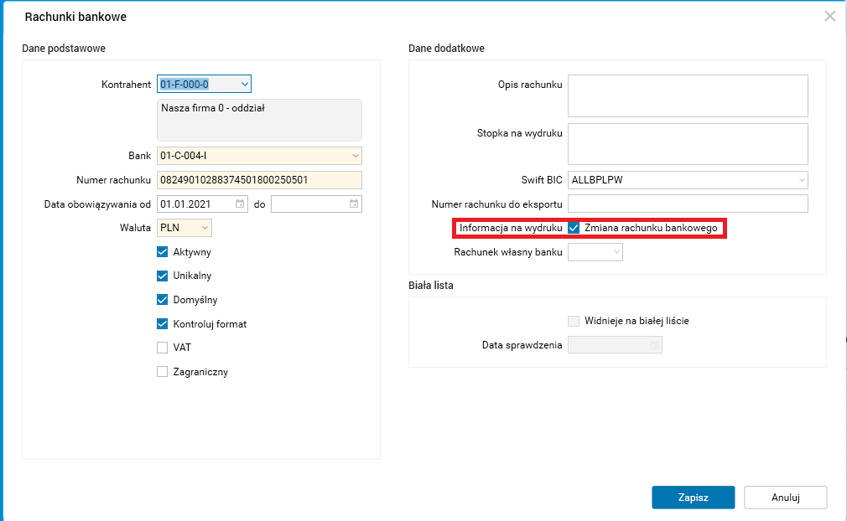This screenshot has height=521, width=847.
Task: Click the Numer rachunku do eksportu field
Action: tap(688, 204)
